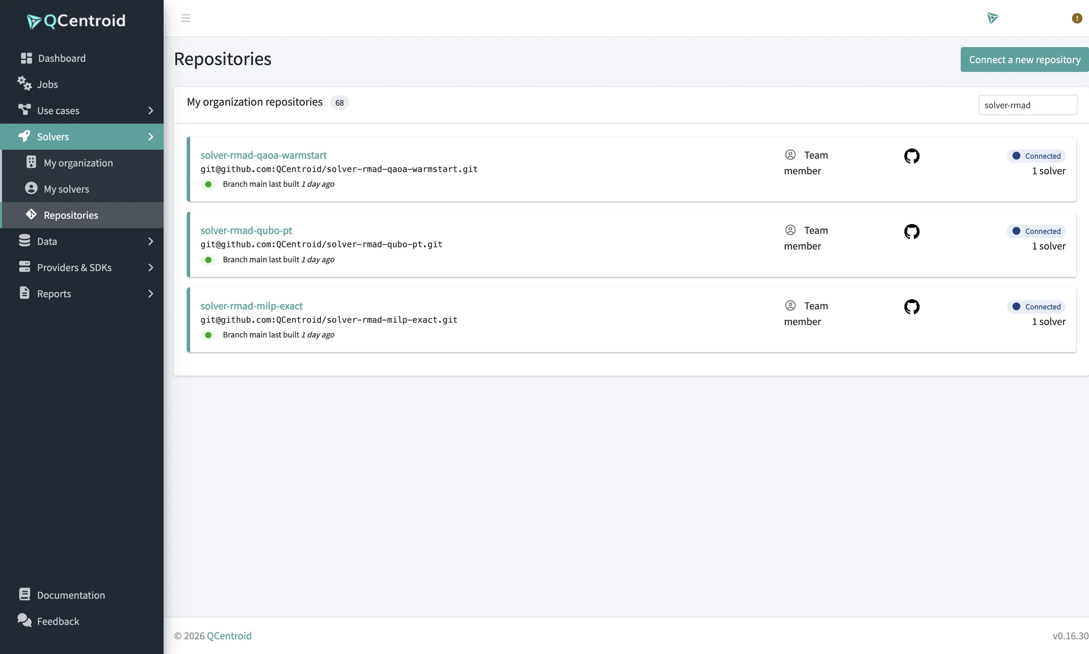The image size is (1089, 654).
Task: Toggle the hamburger menu icon
Action: pos(185,18)
